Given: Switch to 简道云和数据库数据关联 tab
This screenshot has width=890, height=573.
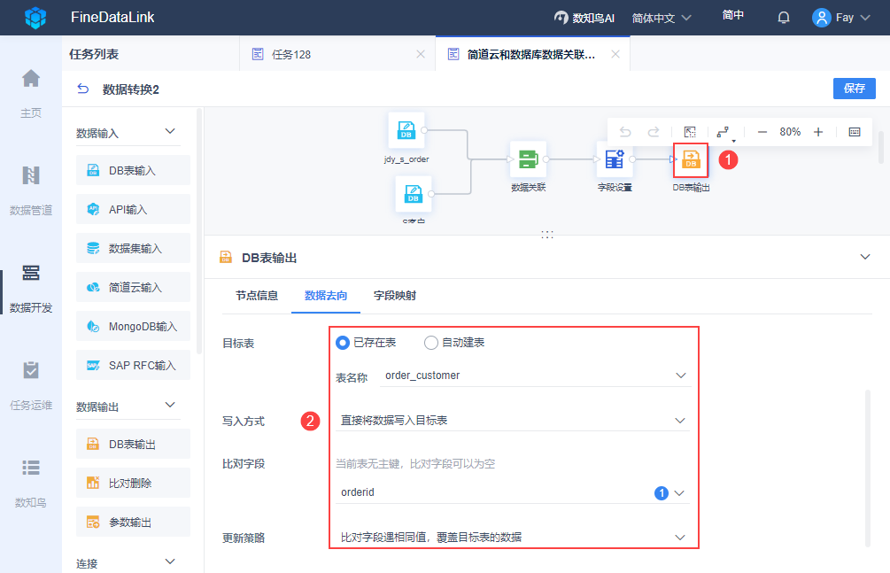Looking at the screenshot, I should click(532, 54).
